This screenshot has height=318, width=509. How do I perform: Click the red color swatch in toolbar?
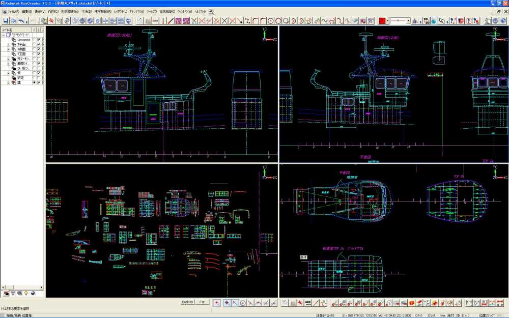click(382, 21)
